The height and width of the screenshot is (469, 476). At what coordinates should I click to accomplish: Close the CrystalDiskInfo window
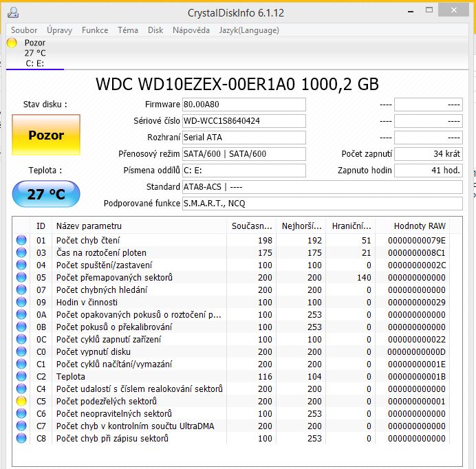click(454, 10)
